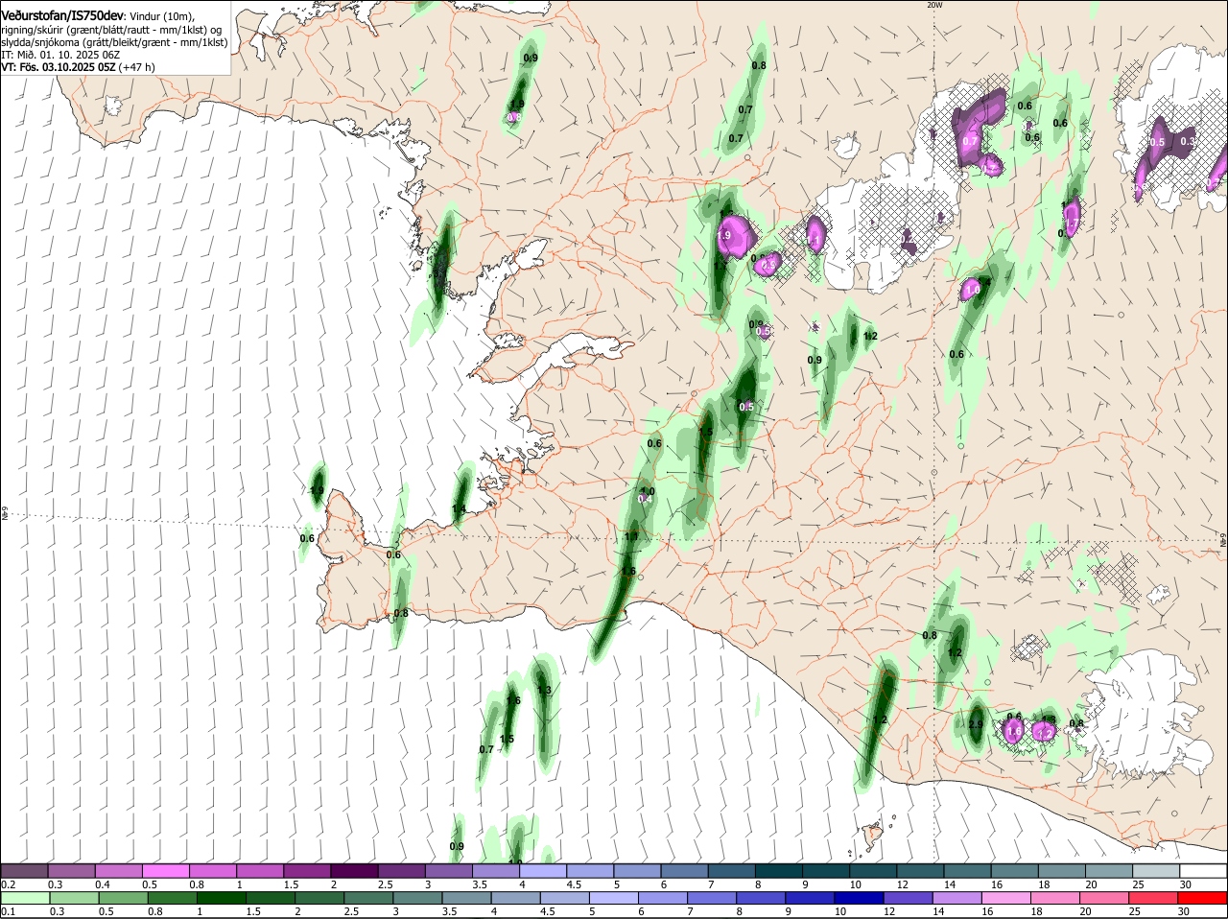
Task: Click the '20W' longitude label
Action: [934, 5]
